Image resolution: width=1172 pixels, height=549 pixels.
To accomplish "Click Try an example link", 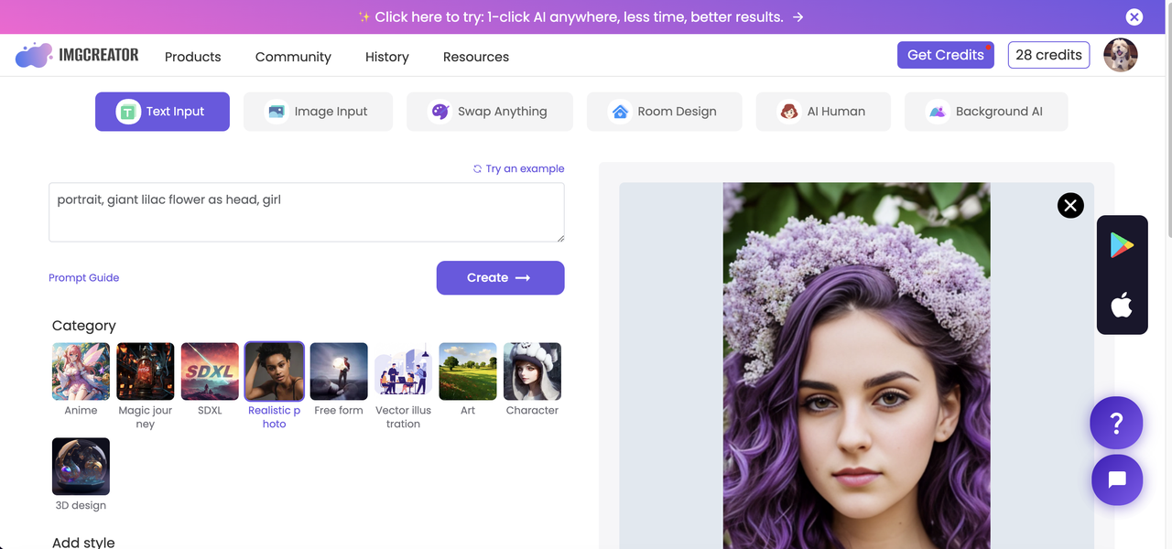I will coord(518,168).
